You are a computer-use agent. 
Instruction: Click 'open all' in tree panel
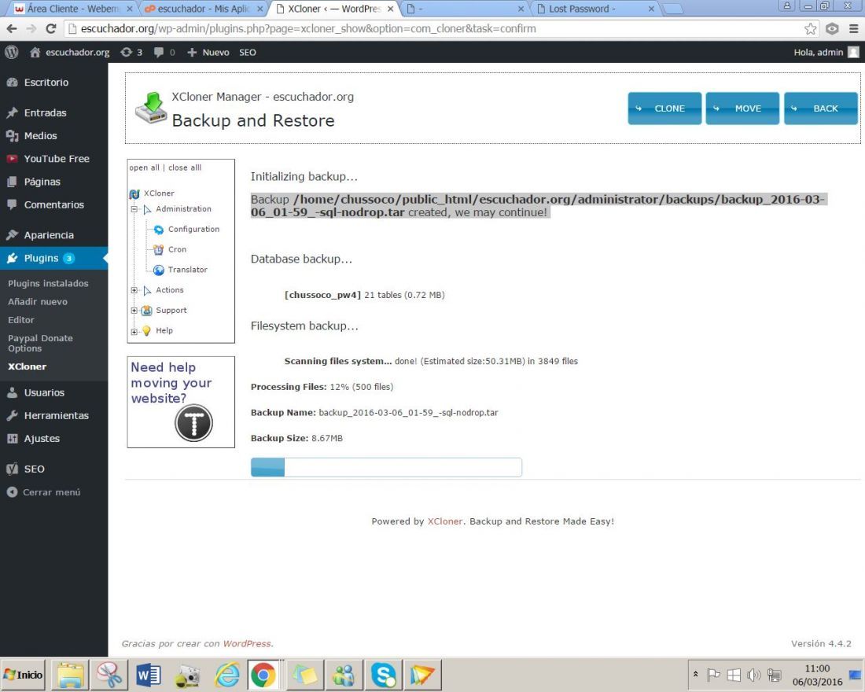(x=144, y=167)
